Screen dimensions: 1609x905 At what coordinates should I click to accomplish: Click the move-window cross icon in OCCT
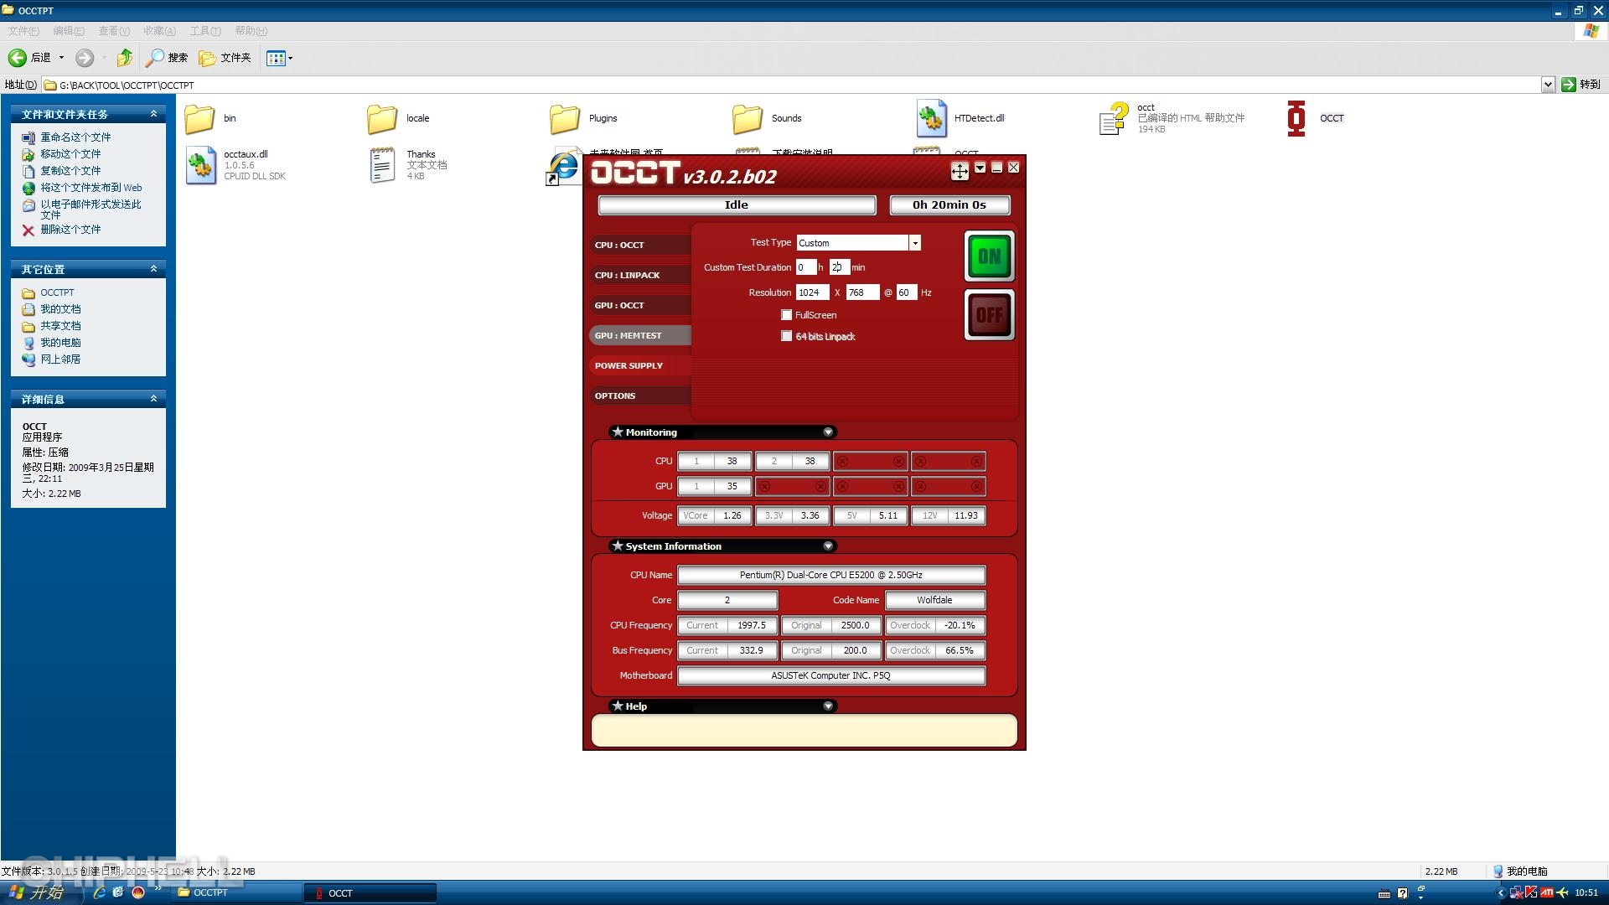pyautogui.click(x=960, y=171)
